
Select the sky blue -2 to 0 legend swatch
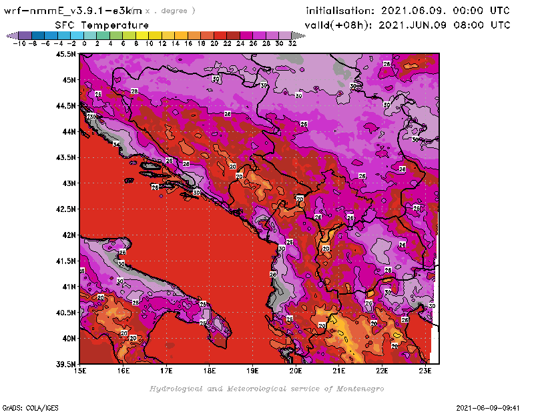pos(77,35)
